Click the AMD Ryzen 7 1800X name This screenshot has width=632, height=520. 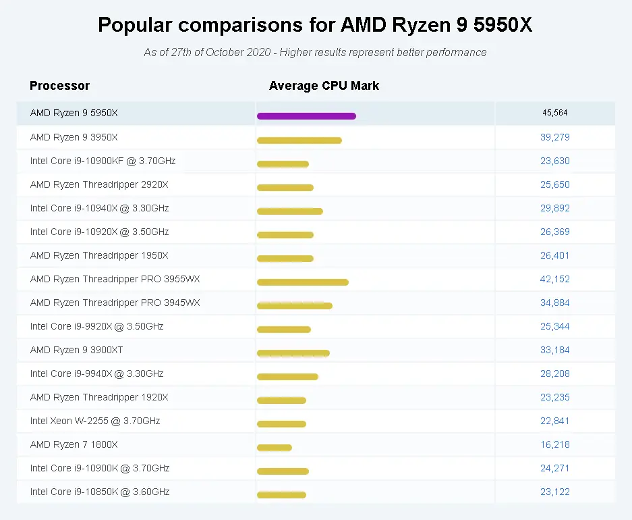pyautogui.click(x=74, y=444)
